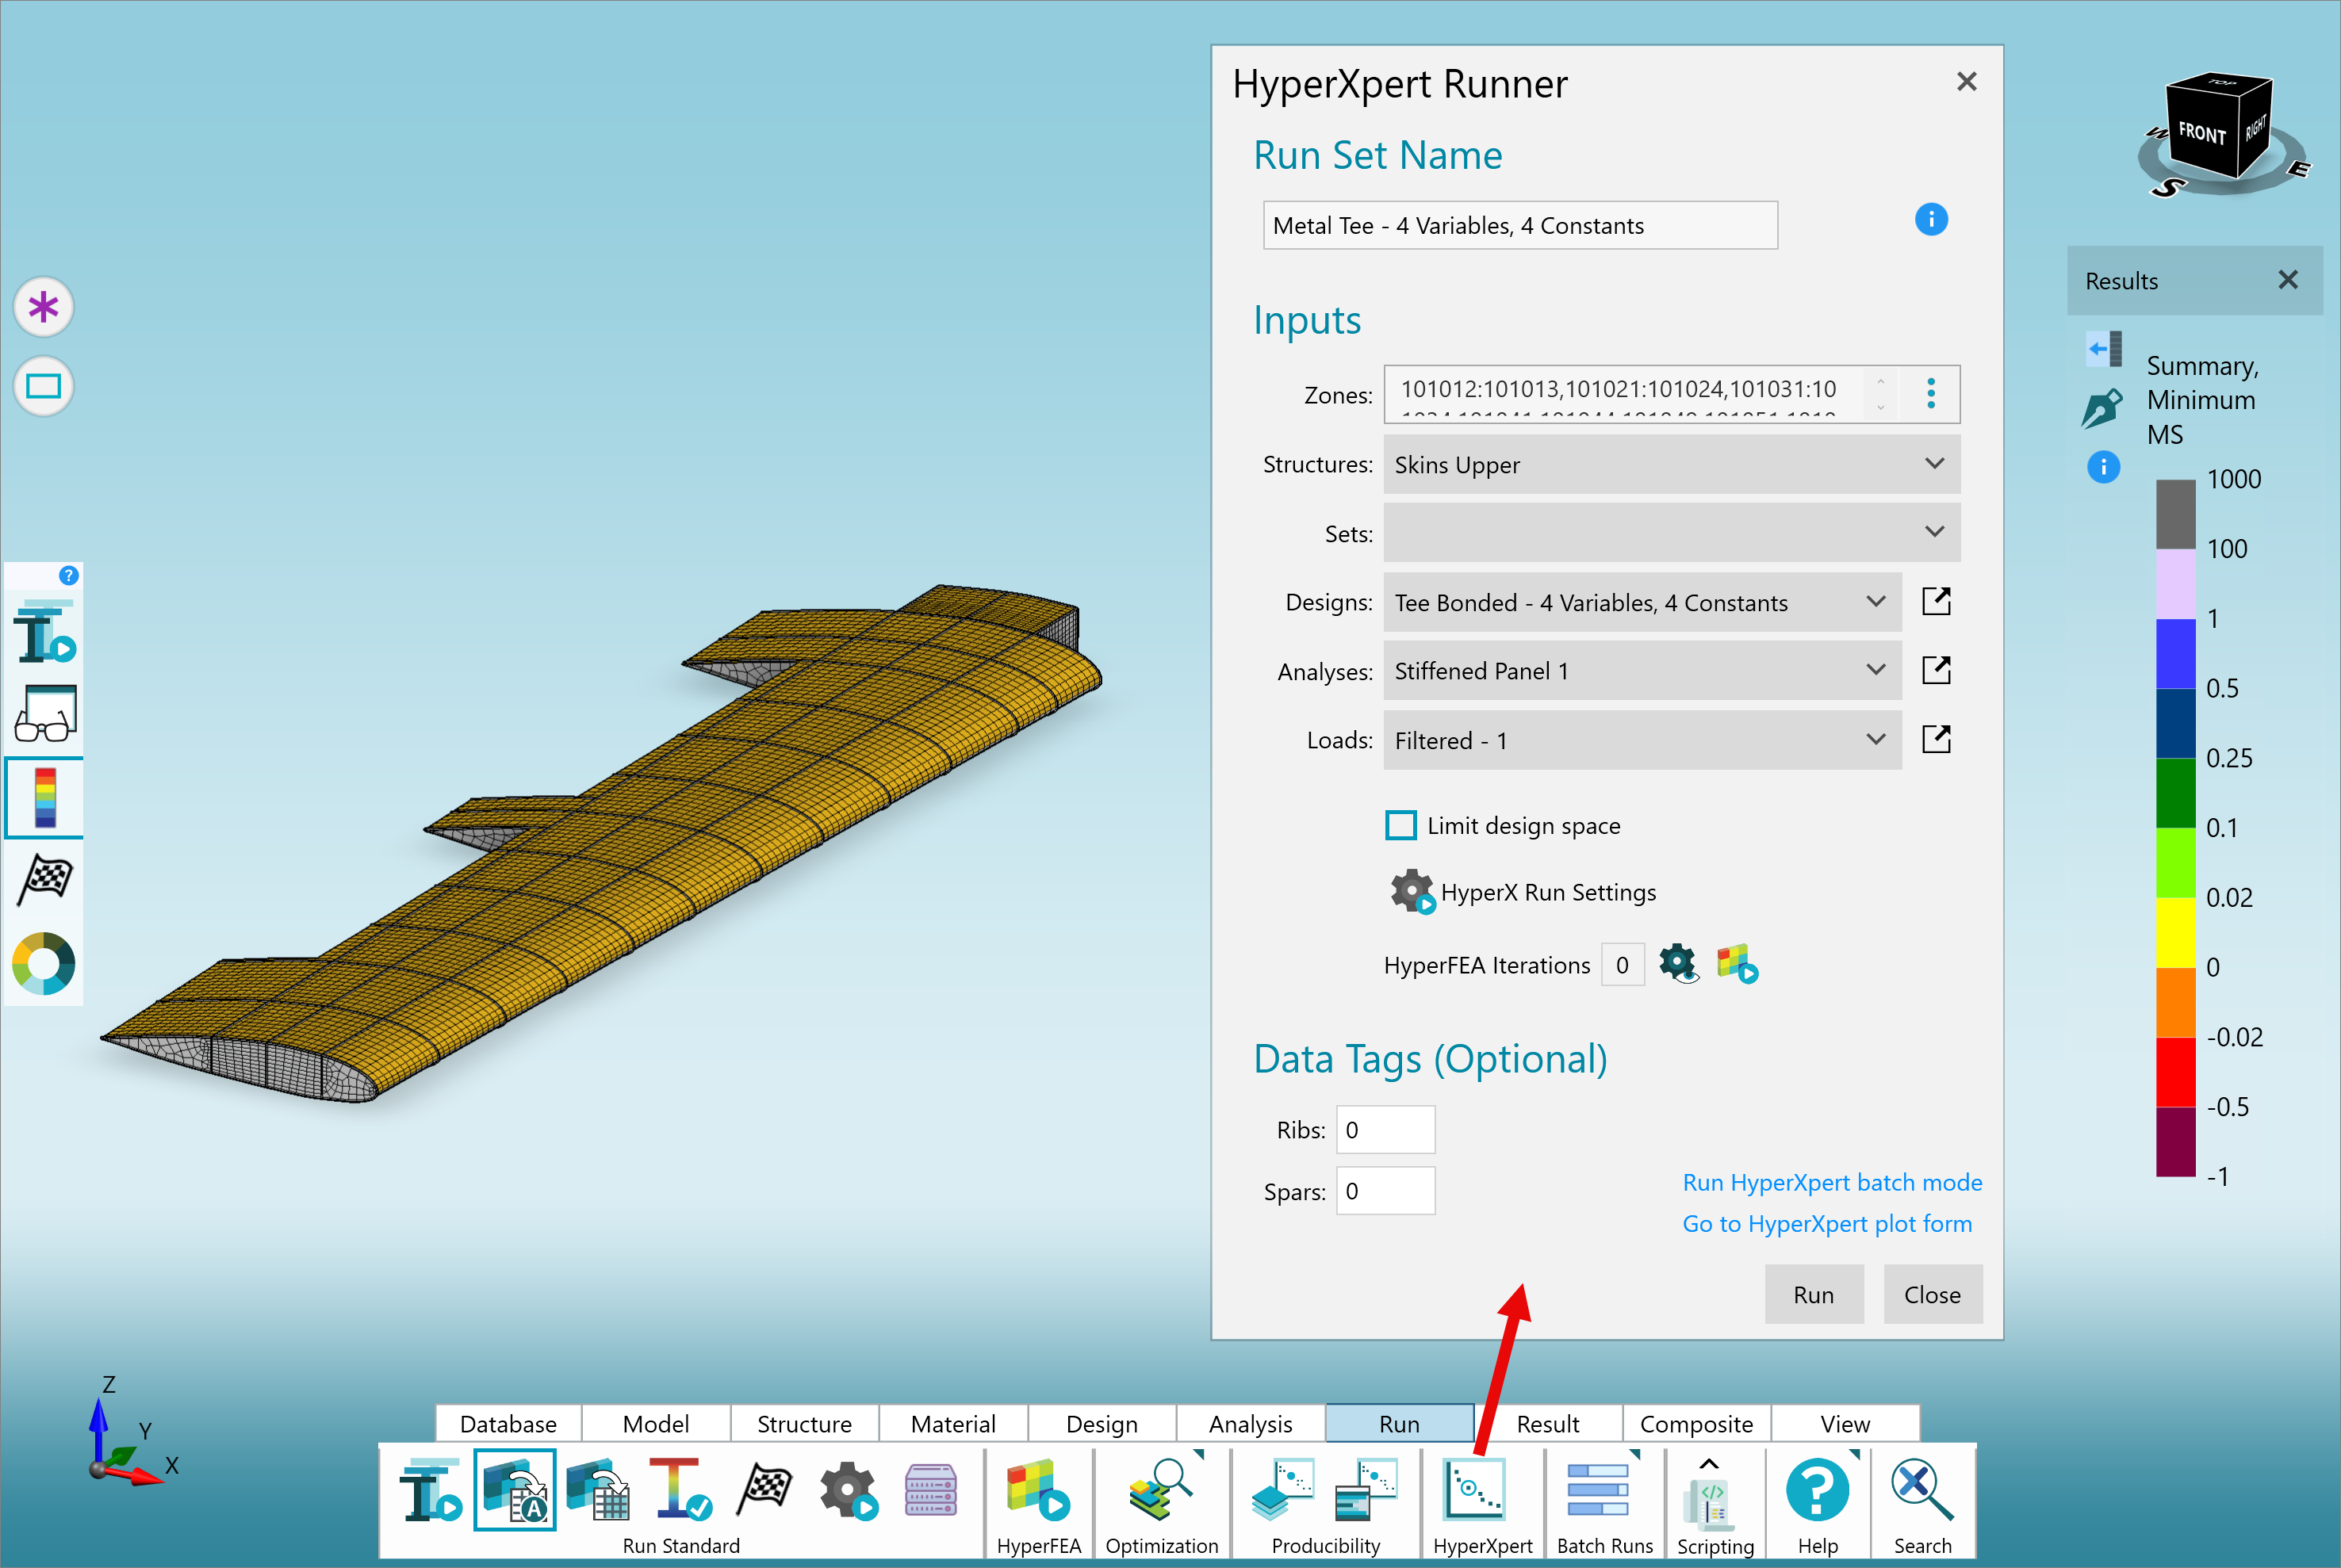Viewport: 2341px width, 1568px height.
Task: Launch HyperFEA from the bottom toolbar
Action: coord(1038,1490)
